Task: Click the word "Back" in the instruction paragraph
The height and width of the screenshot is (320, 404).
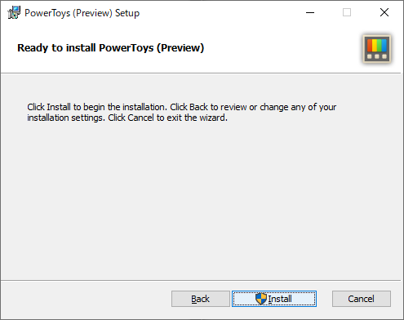Action: pos(198,107)
